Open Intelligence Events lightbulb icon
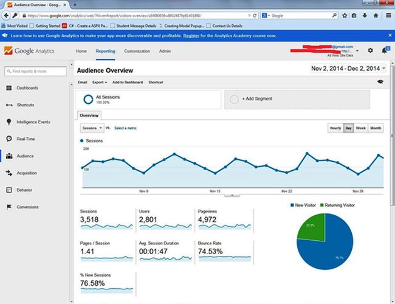This screenshot has height=304, width=395. (x=9, y=122)
